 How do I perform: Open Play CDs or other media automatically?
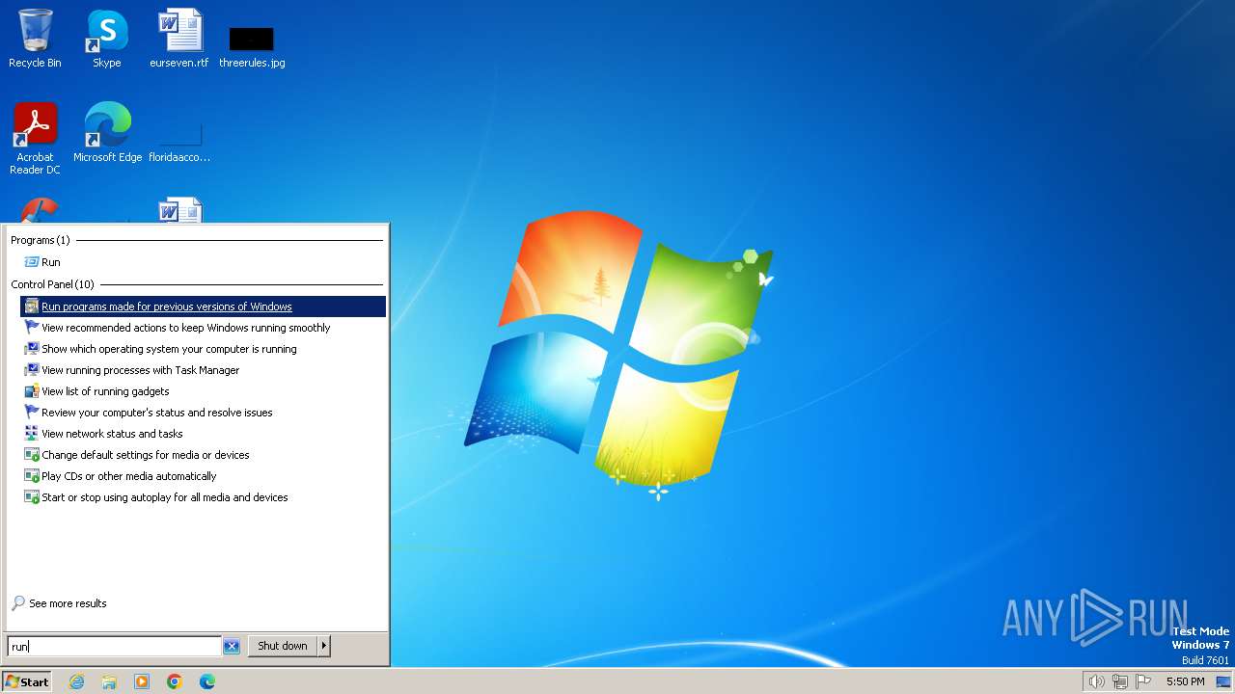[204, 476]
